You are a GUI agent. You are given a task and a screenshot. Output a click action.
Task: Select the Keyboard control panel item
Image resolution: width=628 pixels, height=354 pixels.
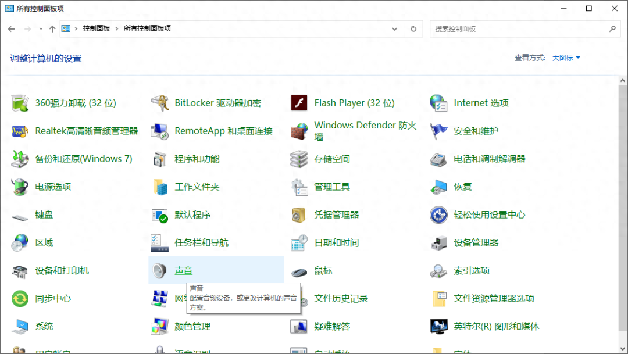(x=44, y=214)
